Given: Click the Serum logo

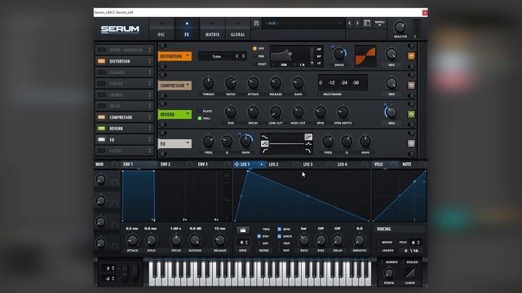Looking at the screenshot, I should click(120, 29).
